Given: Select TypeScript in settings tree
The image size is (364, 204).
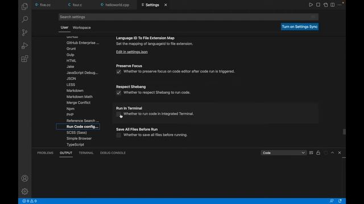Looking at the screenshot, I should click(76, 144).
